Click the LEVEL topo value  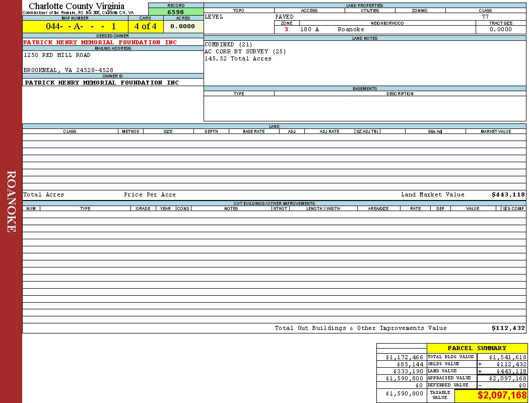point(214,17)
